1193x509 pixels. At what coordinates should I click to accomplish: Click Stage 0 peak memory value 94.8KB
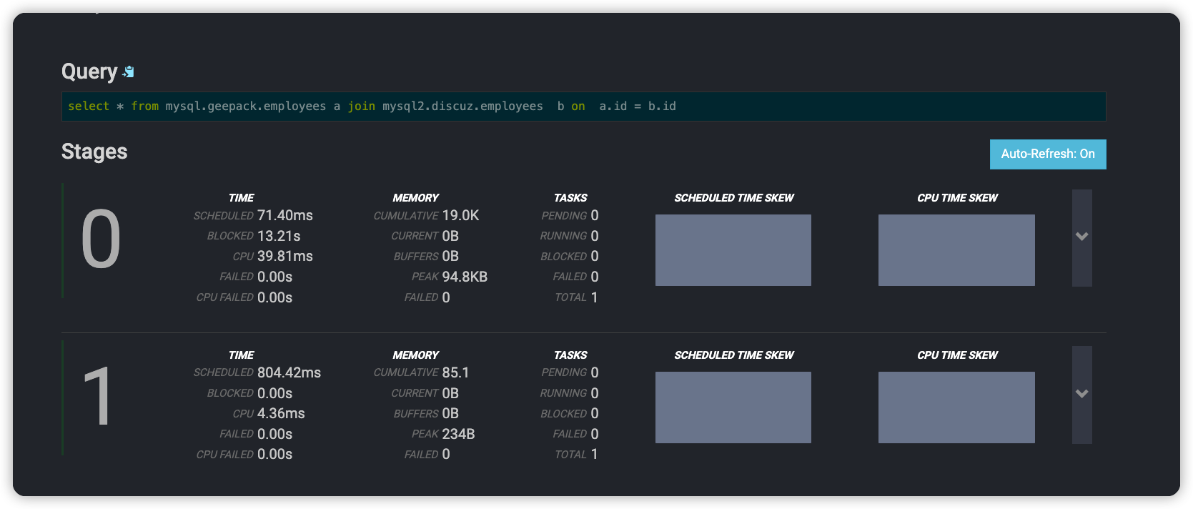coord(465,277)
